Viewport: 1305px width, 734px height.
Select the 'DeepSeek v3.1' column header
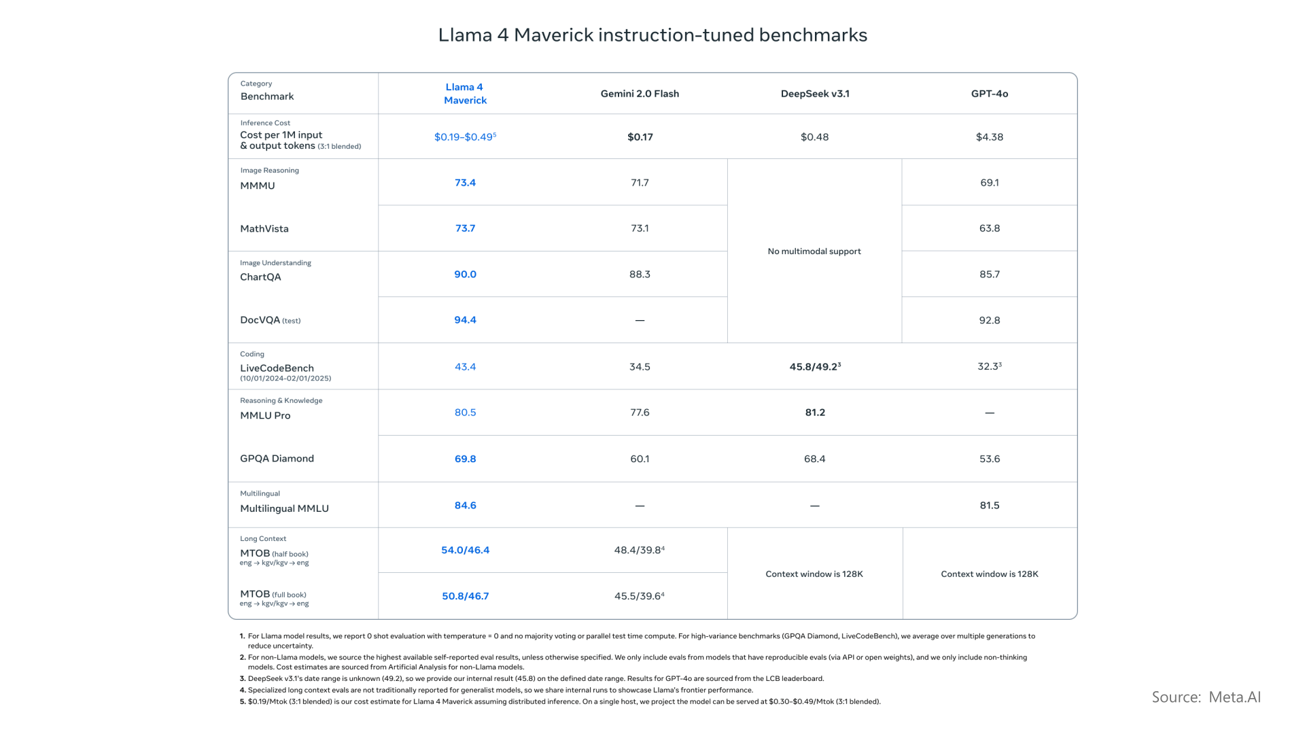coord(815,94)
